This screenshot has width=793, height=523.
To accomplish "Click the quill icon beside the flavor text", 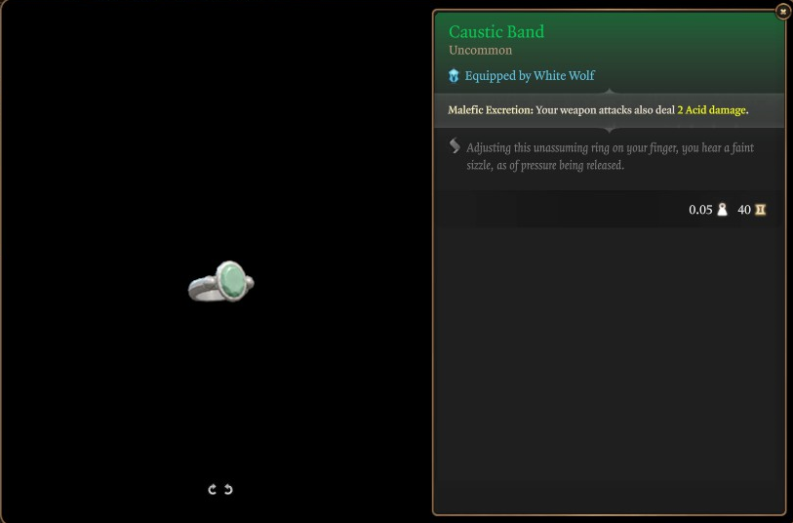I will pyautogui.click(x=455, y=145).
